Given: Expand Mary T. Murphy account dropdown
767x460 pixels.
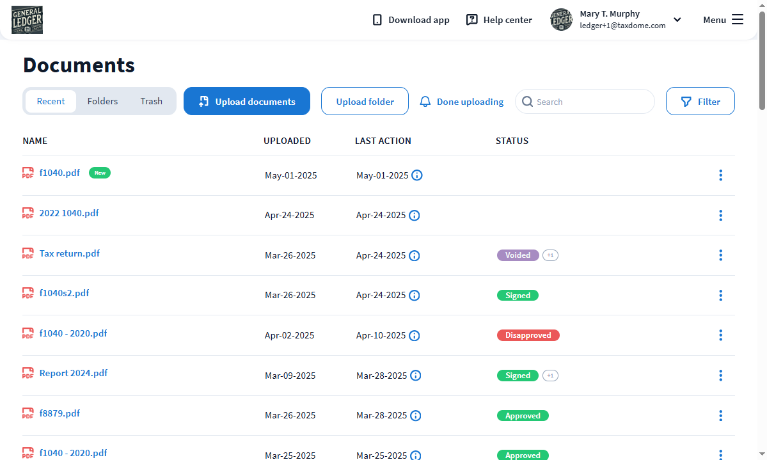Looking at the screenshot, I should click(677, 20).
